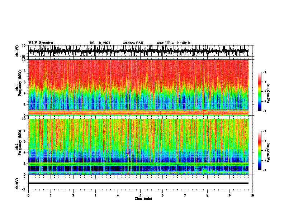Click the "station=GAK" header label
284x219 pixels.
click(133, 43)
